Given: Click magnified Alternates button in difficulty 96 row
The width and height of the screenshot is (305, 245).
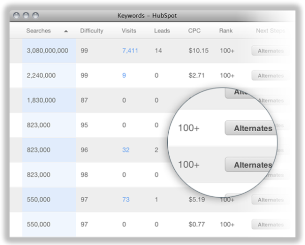Looking at the screenshot, I should tap(251, 165).
